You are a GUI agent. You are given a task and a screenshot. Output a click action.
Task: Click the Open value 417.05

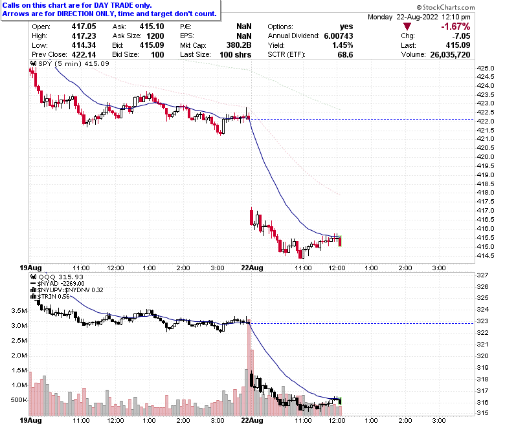[x=84, y=27]
